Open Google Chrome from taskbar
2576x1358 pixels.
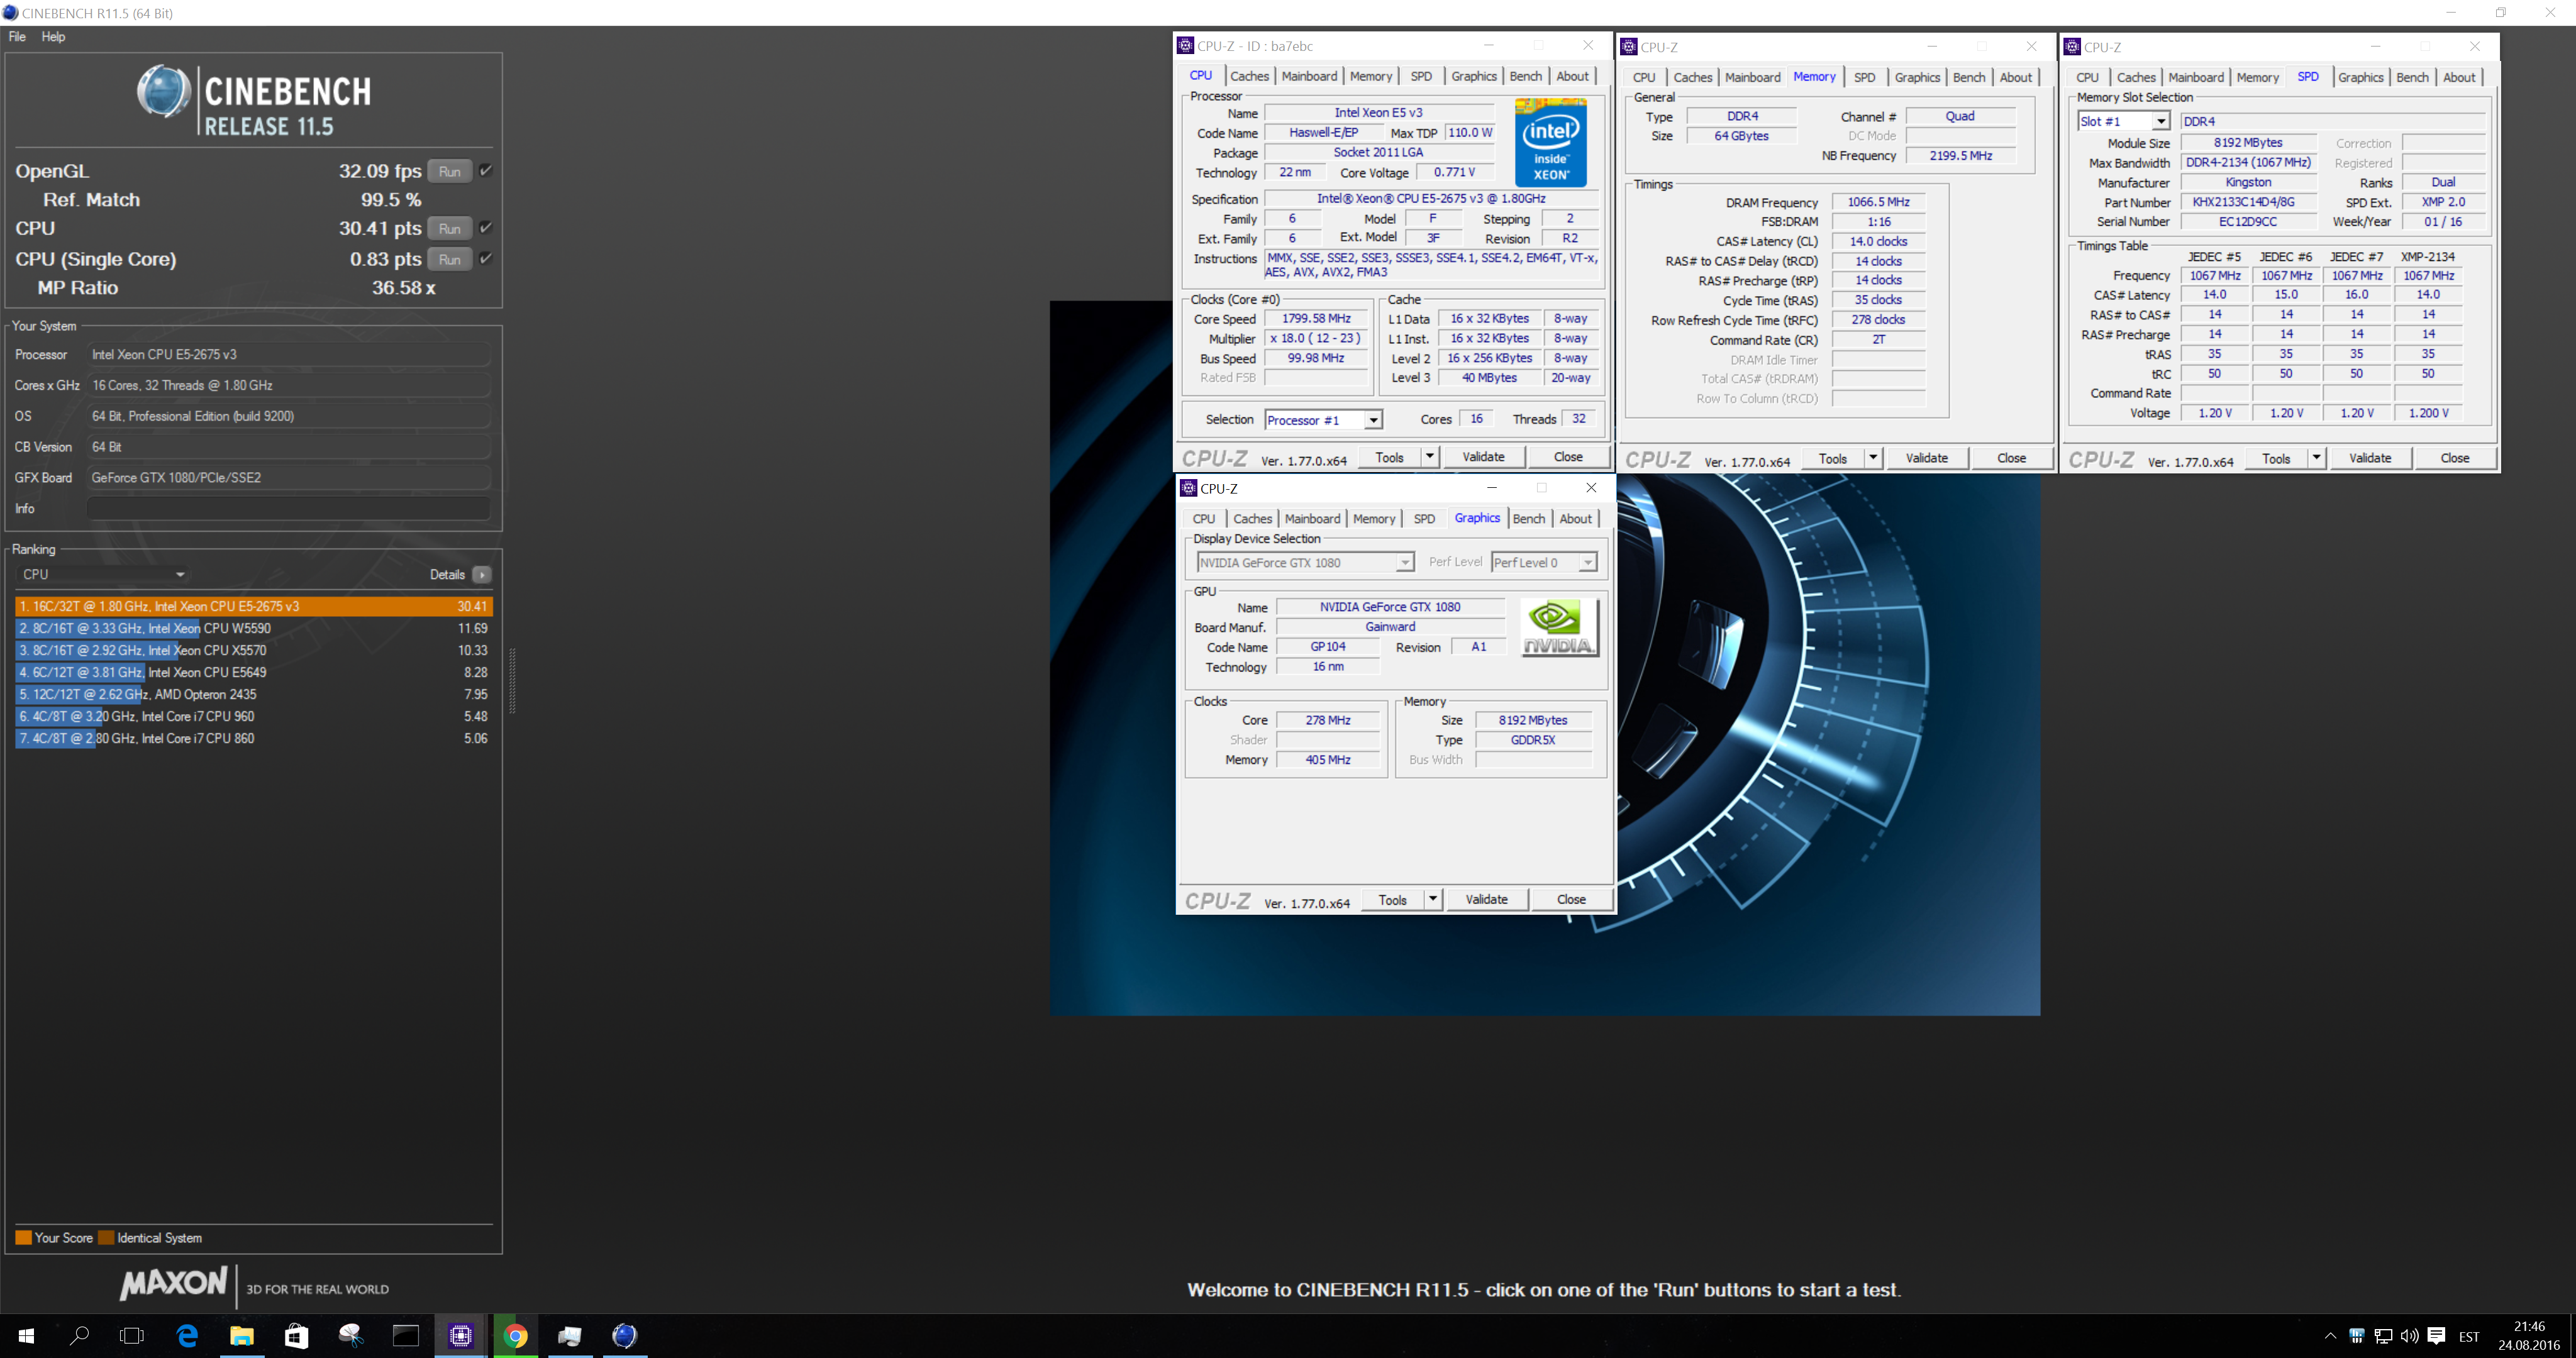(x=515, y=1335)
